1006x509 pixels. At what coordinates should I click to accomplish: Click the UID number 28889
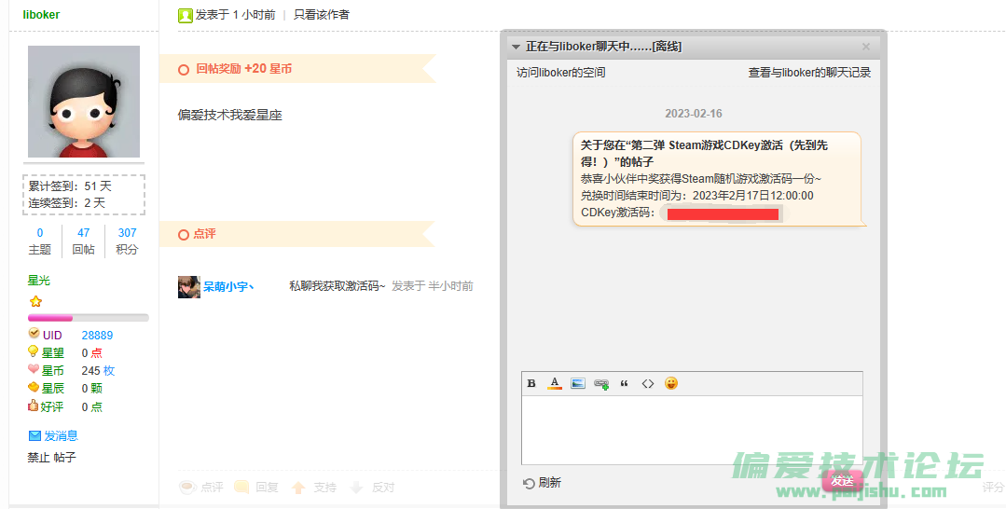pos(97,336)
